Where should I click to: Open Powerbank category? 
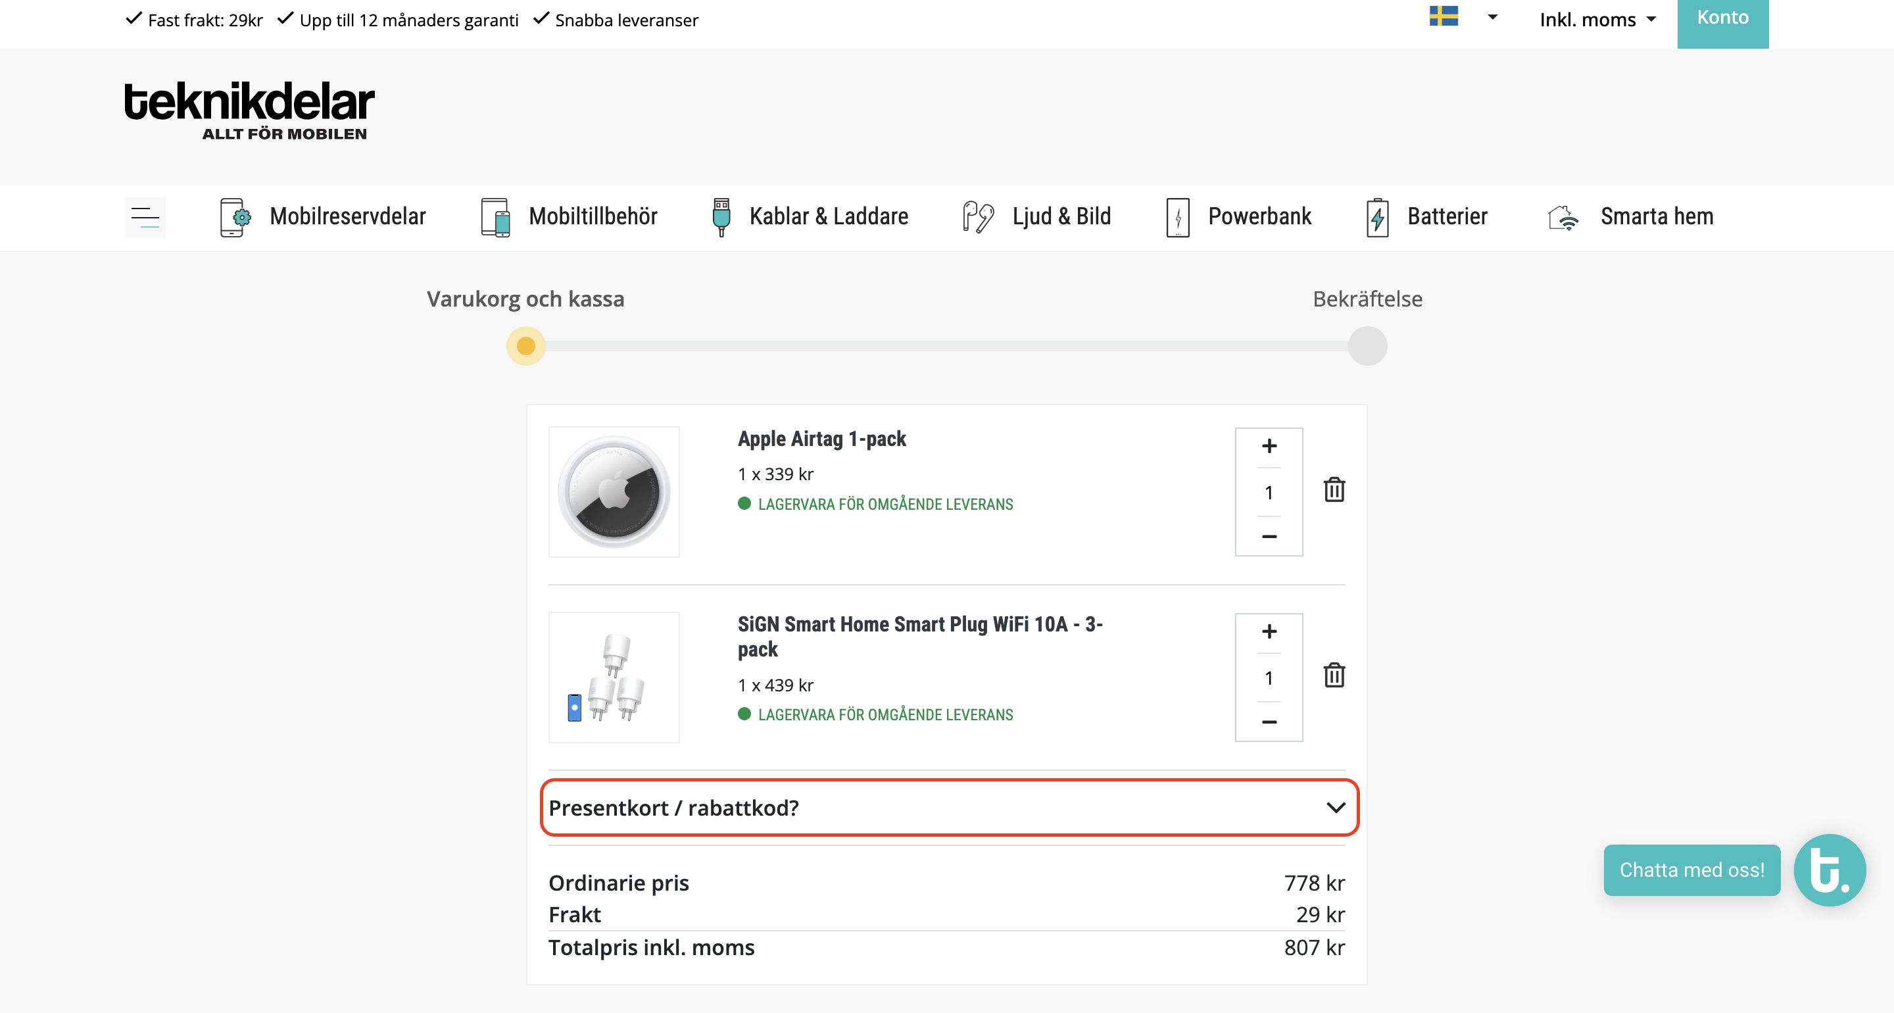pyautogui.click(x=1259, y=217)
